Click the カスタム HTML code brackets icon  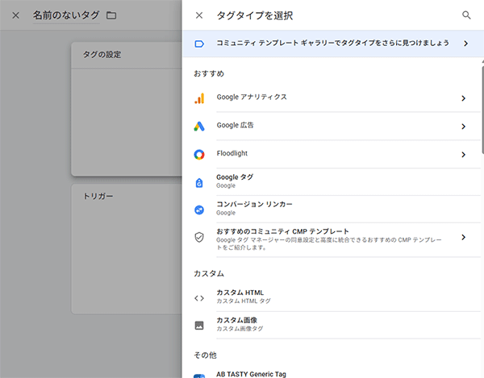point(199,298)
